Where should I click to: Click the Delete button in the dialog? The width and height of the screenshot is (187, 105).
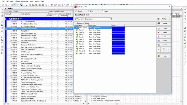pos(164,32)
